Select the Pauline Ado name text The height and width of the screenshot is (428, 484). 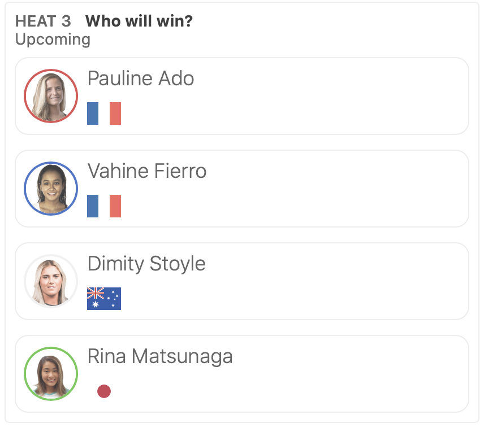[x=141, y=78]
